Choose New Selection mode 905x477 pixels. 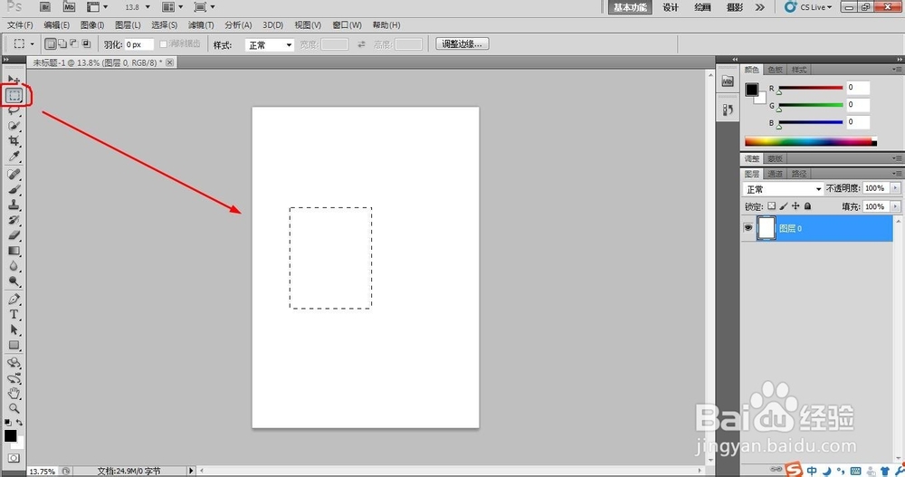point(51,43)
